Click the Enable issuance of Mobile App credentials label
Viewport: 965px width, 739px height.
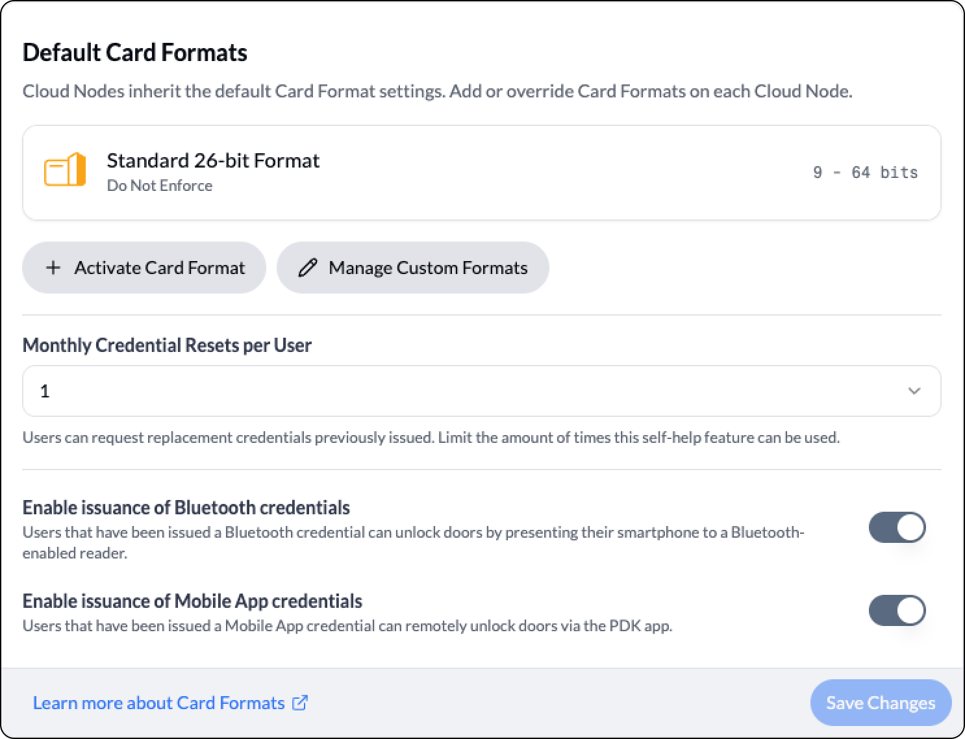192,601
